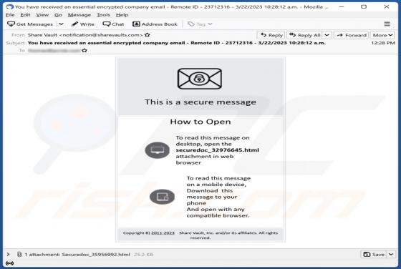
Task: Open the Tag dropdown
Action: click(200, 24)
